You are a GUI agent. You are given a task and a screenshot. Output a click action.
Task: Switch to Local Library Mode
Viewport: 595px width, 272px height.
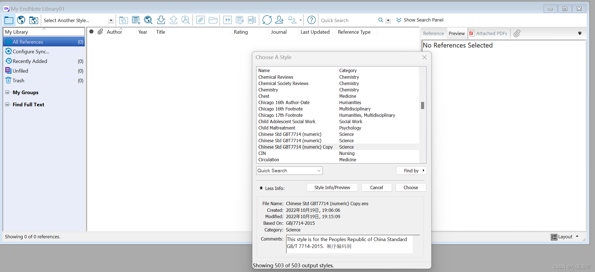click(9, 20)
